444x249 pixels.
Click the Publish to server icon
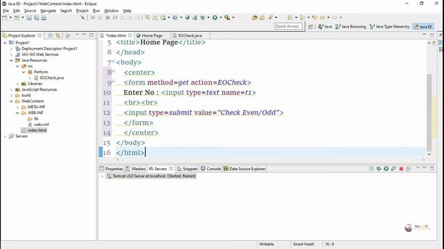pos(409,169)
